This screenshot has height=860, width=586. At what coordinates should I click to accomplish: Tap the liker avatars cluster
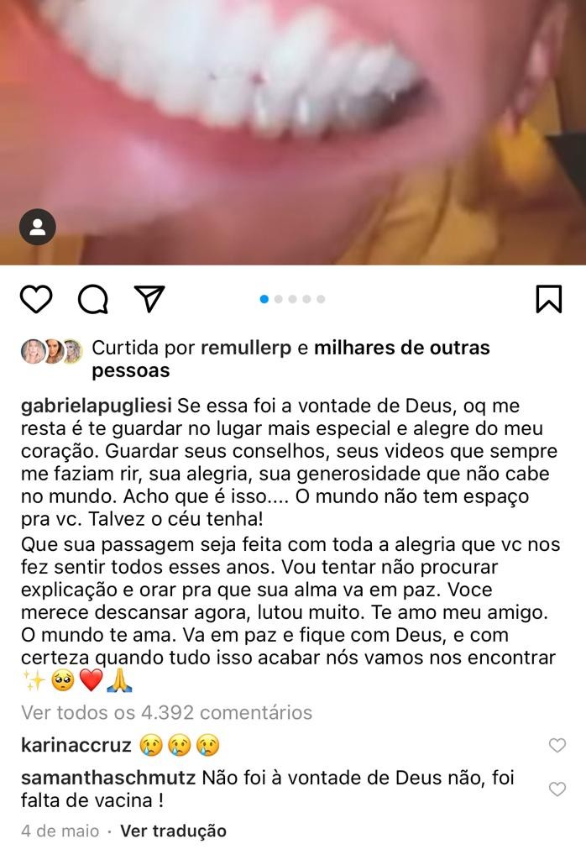point(52,351)
